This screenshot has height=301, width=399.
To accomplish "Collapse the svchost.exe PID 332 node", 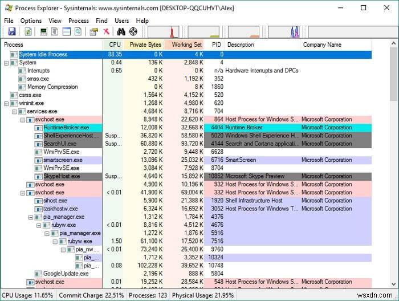I will (23, 193).
